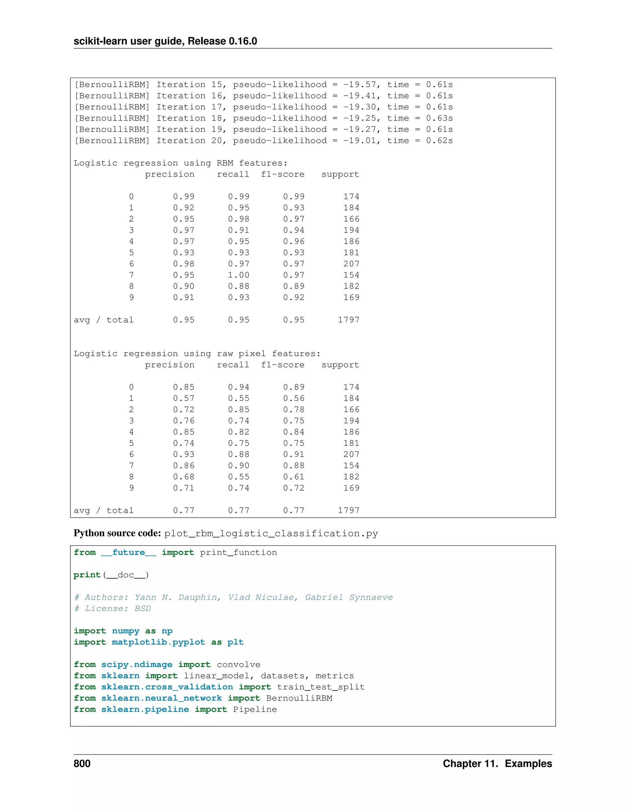Click 'recall' column header in raw pixel table
Screen dimensions: 626x810
pyautogui.click(x=233, y=365)
